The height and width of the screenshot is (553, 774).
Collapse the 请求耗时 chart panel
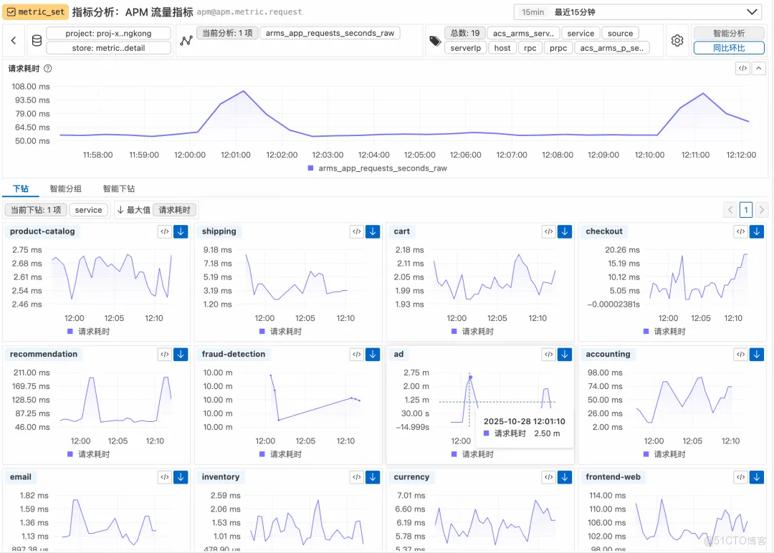coord(759,68)
